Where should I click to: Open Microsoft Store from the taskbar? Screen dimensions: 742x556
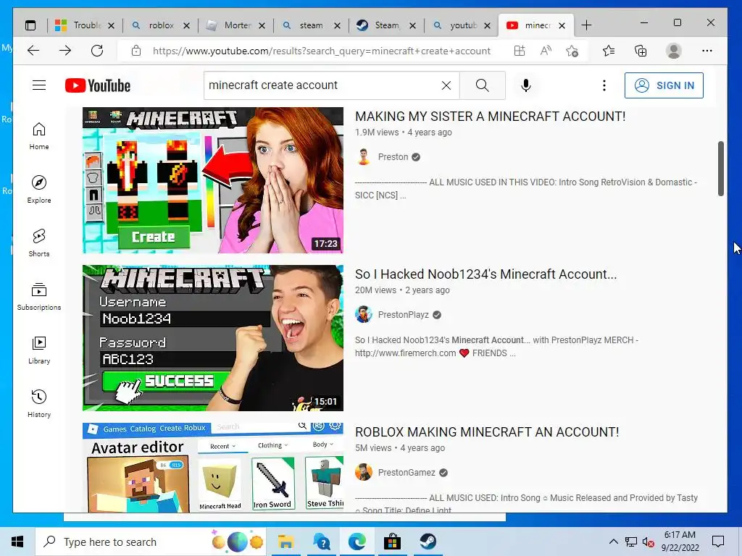[x=392, y=542]
